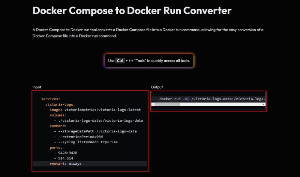Image resolution: width=300 pixels, height=177 pixels.
Task: Click the left arrow of the output scrollbar
Action: [153, 104]
